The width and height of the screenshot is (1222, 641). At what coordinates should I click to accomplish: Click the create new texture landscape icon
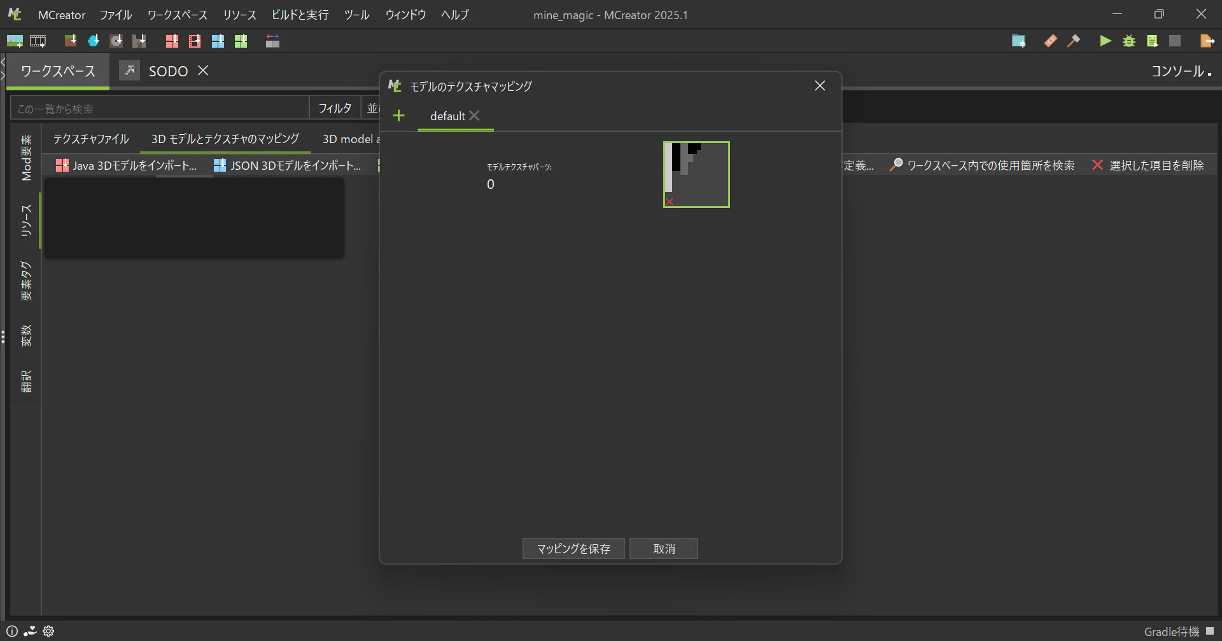(x=15, y=41)
